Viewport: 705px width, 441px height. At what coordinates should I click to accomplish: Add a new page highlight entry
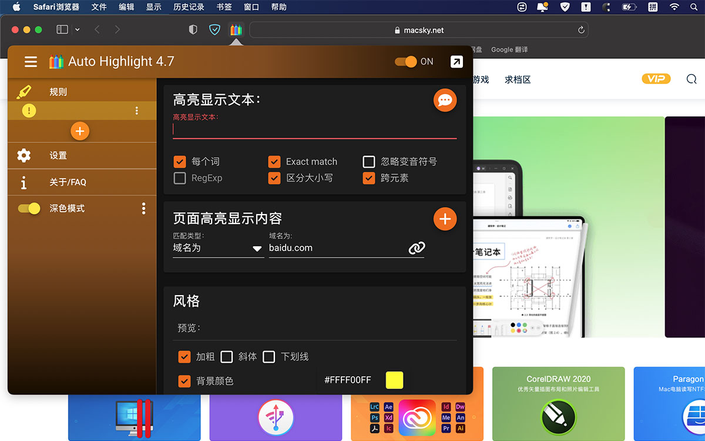[445, 219]
